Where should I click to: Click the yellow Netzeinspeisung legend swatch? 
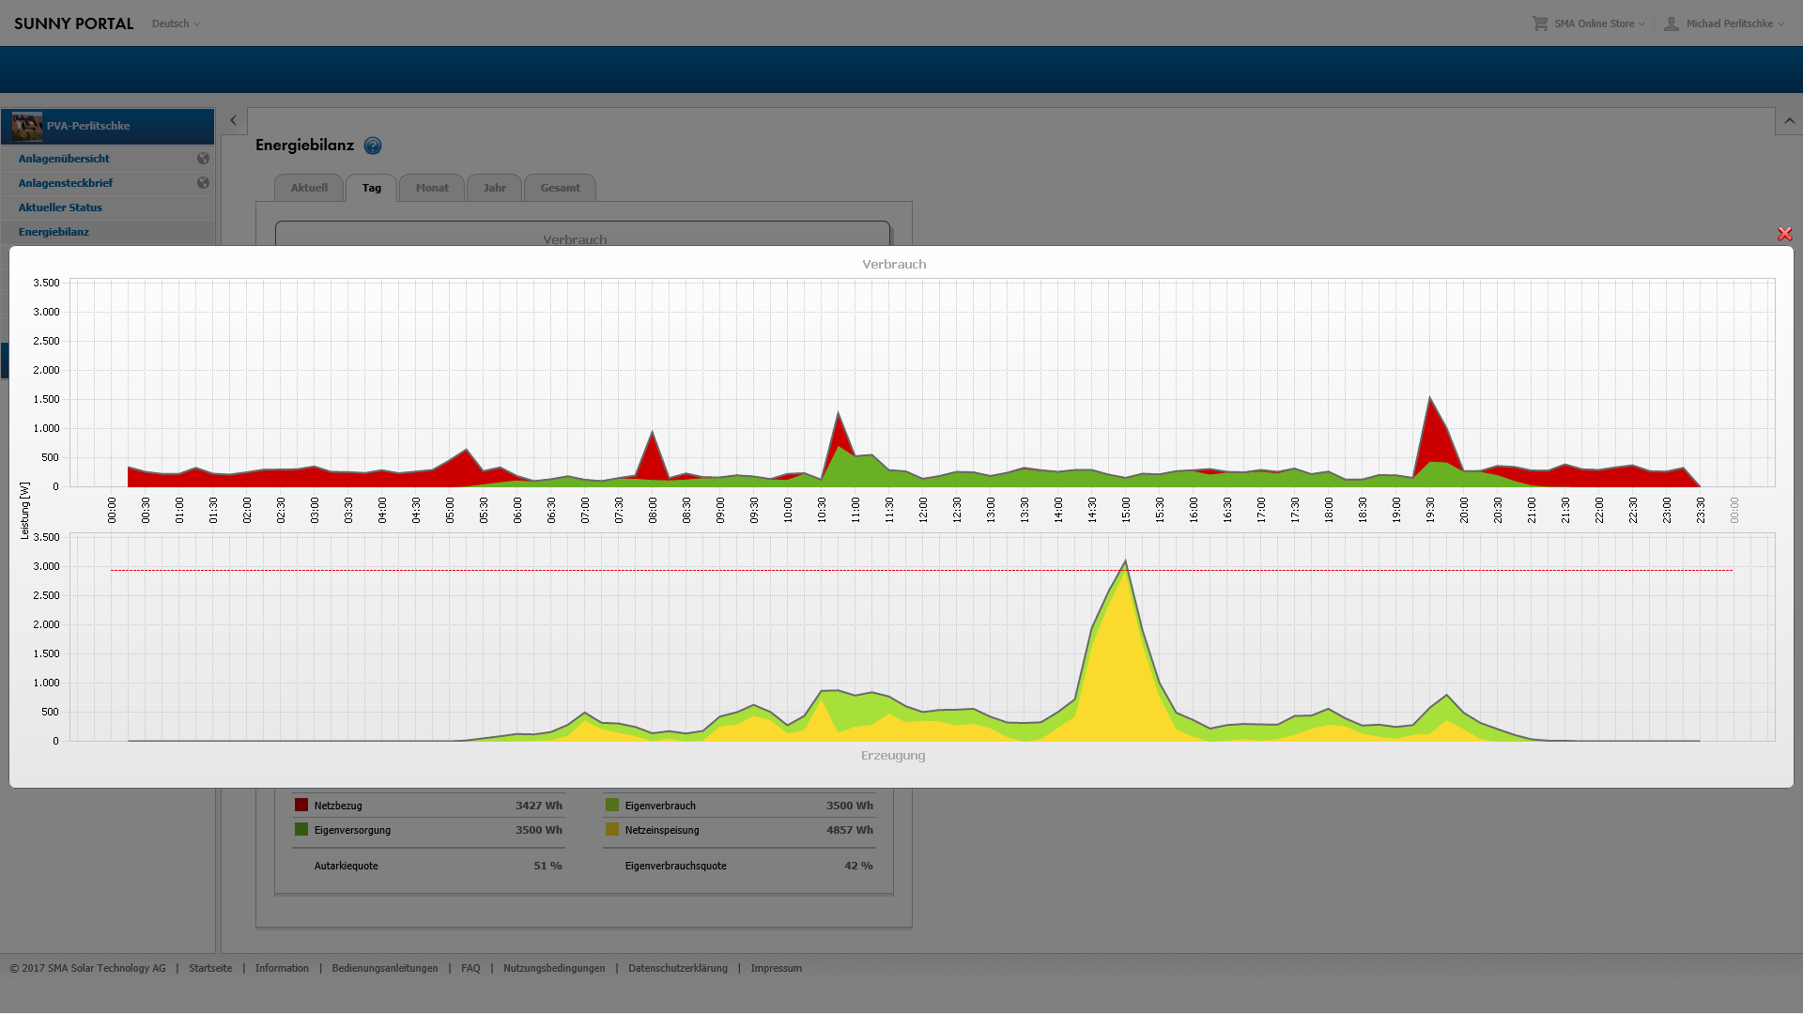click(612, 829)
